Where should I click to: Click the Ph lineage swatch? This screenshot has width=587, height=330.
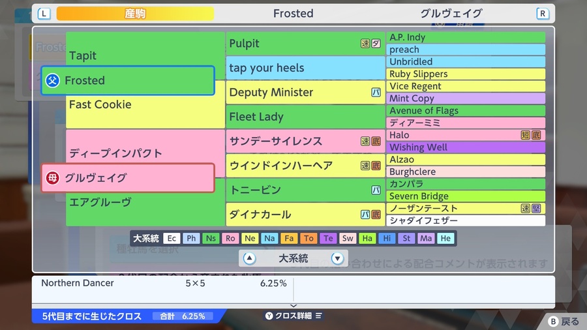tap(191, 238)
